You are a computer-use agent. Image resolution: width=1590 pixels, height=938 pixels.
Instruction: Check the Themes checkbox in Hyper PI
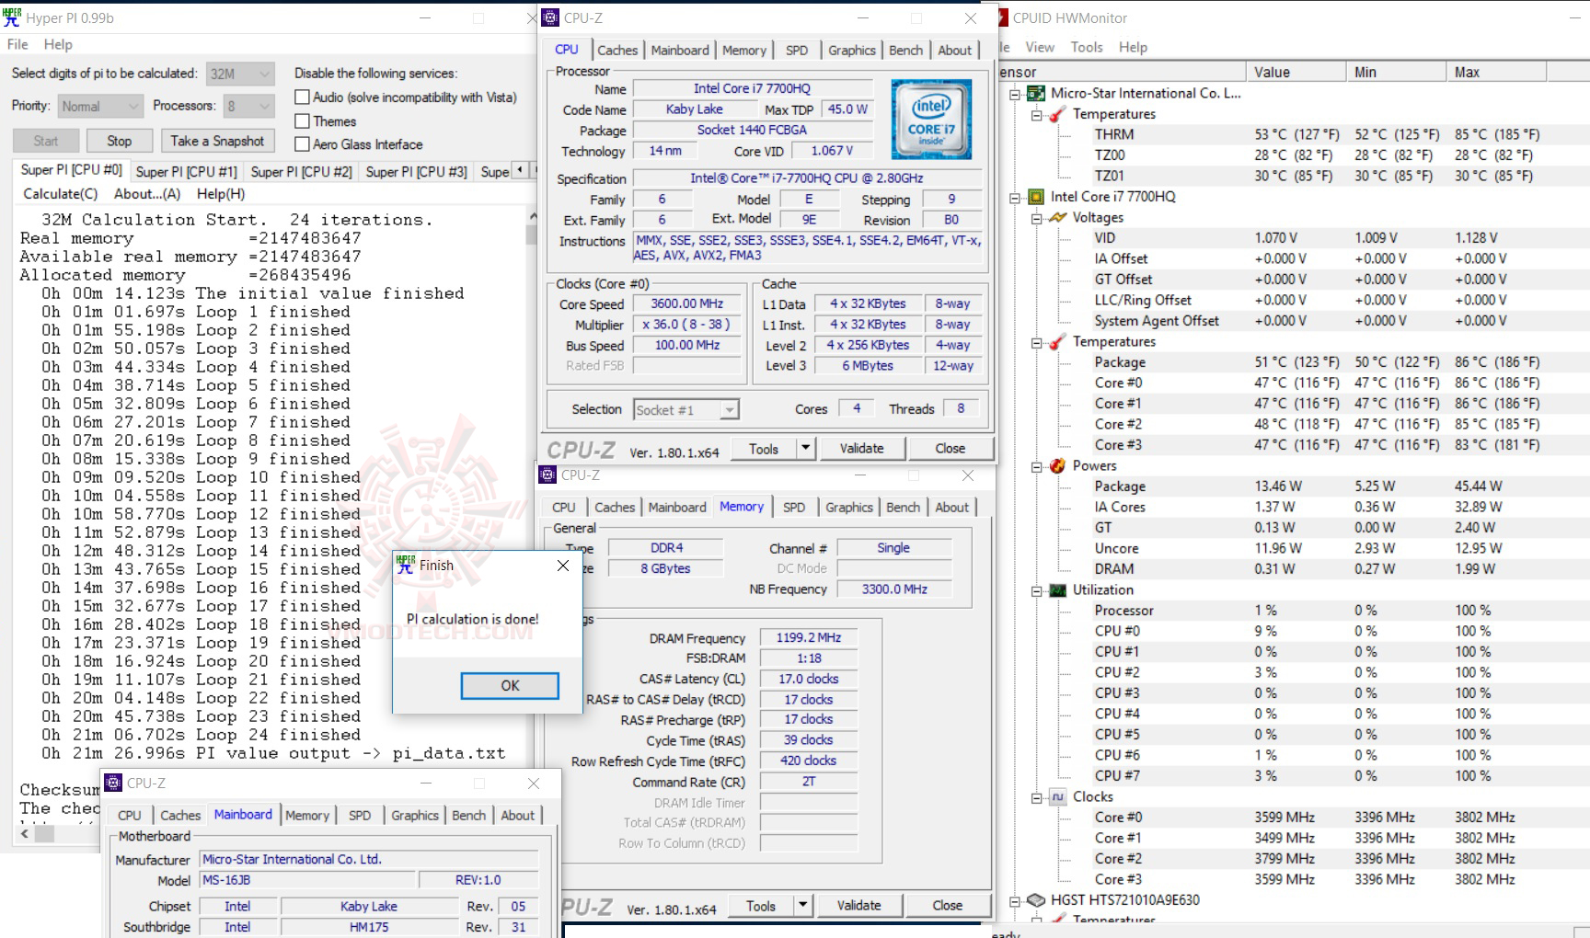click(301, 120)
